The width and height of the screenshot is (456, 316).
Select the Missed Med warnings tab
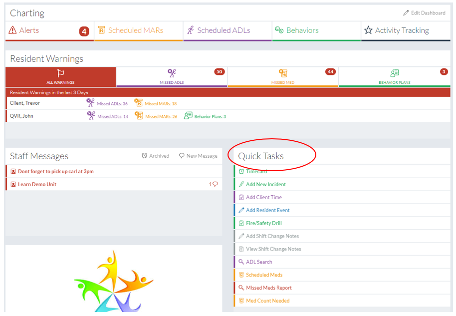[283, 77]
